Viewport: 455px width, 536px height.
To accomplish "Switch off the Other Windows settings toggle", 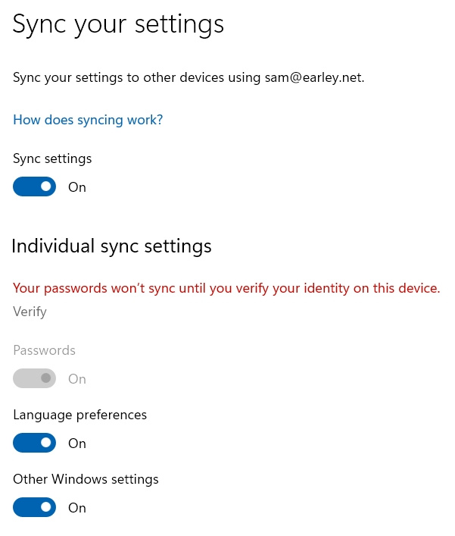I will click(35, 507).
